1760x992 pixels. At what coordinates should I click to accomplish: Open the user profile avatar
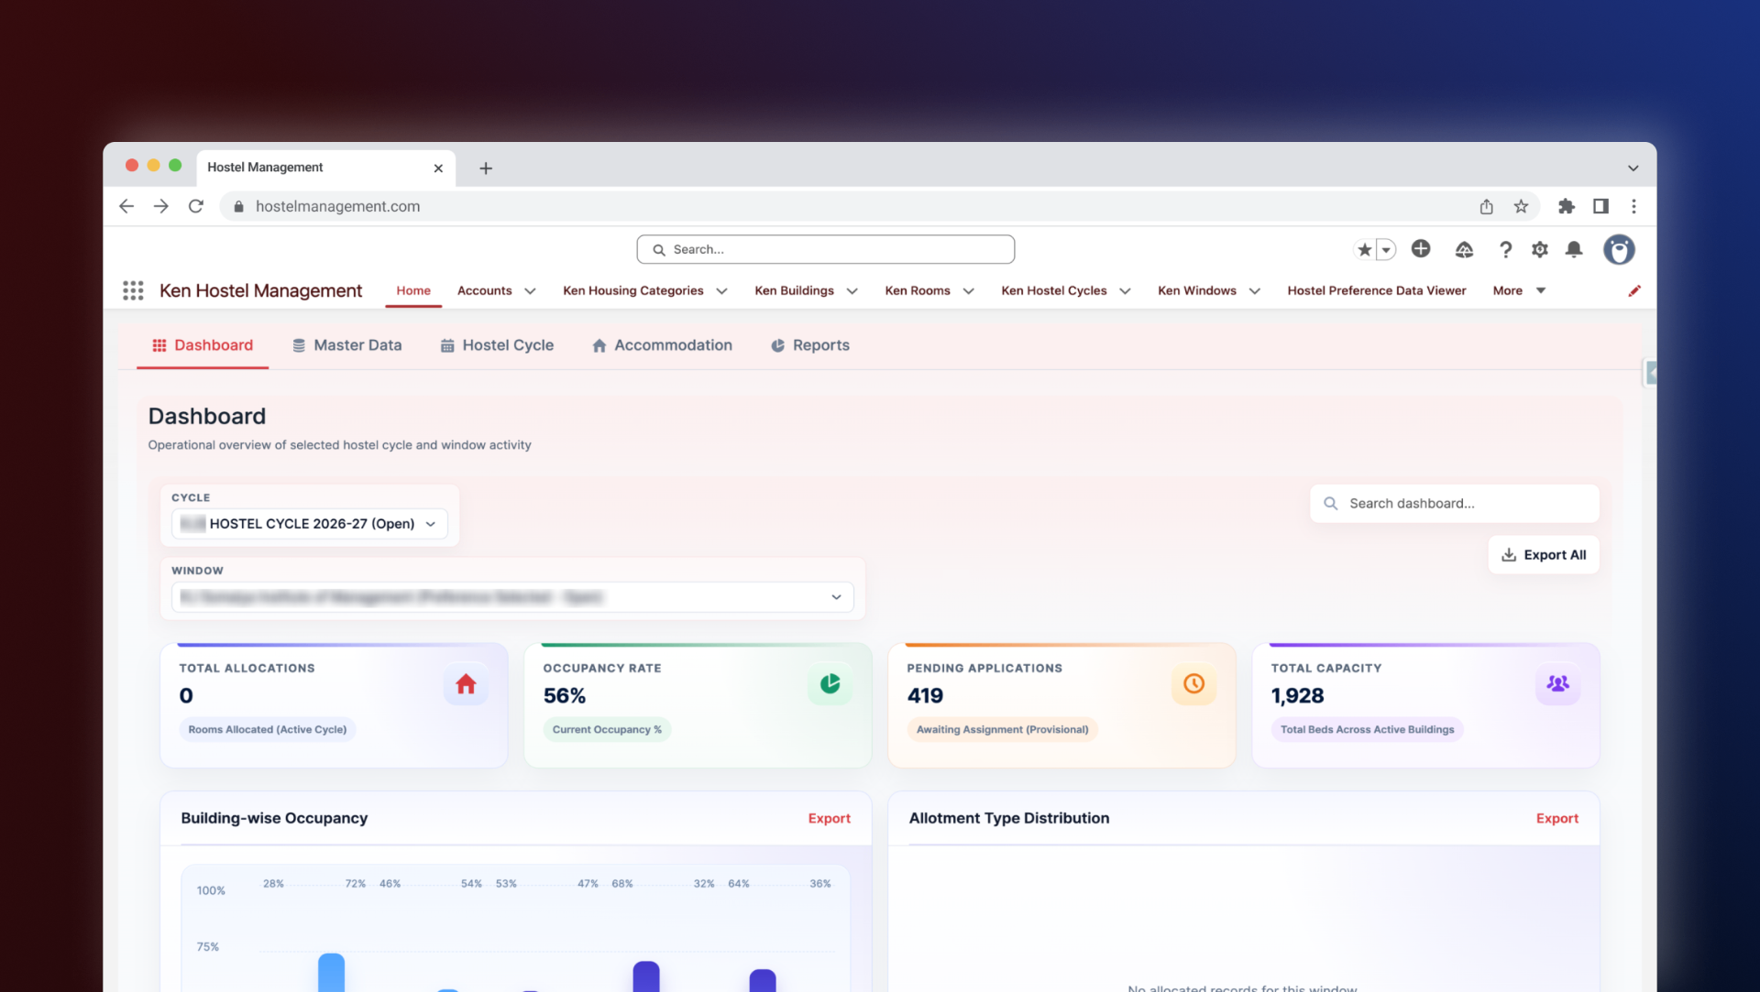(1619, 249)
